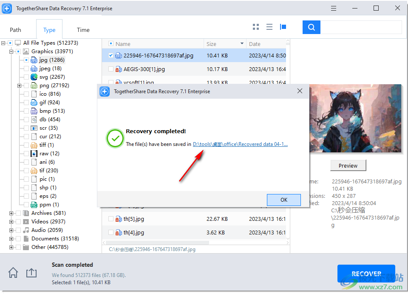Click the Preview button
The width and height of the screenshot is (408, 294).
pos(348,166)
